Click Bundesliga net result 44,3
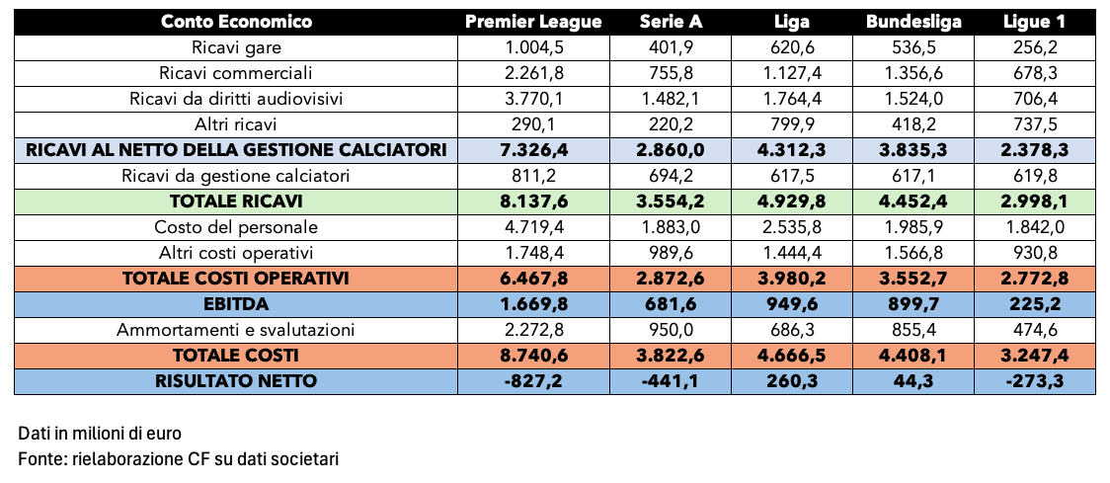The height and width of the screenshot is (483, 1110). (913, 381)
